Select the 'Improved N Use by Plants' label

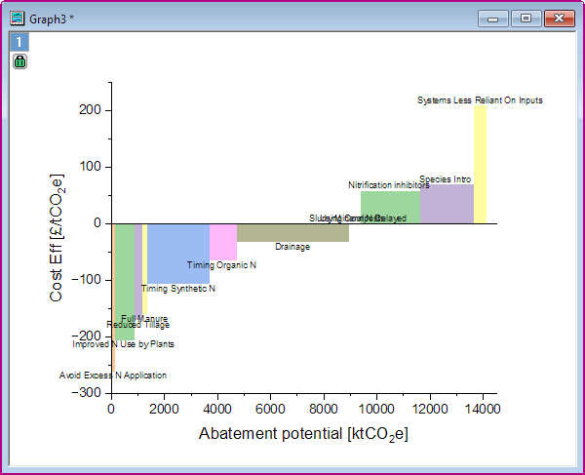[x=123, y=344]
